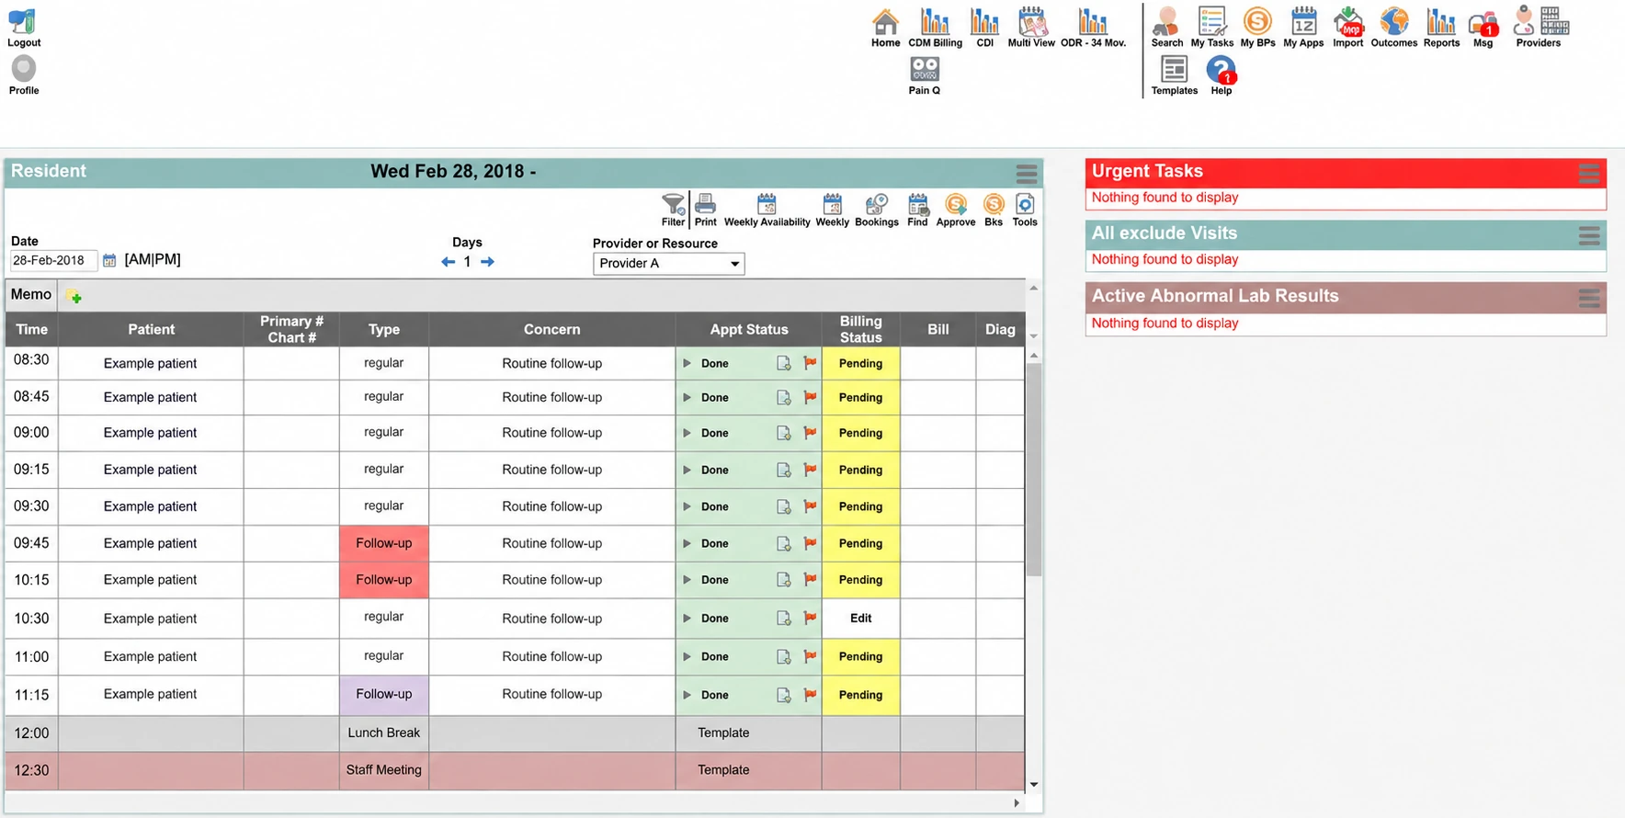Viewport: 1625px width, 818px height.
Task: Open the Profile icon
Action: coord(24,69)
